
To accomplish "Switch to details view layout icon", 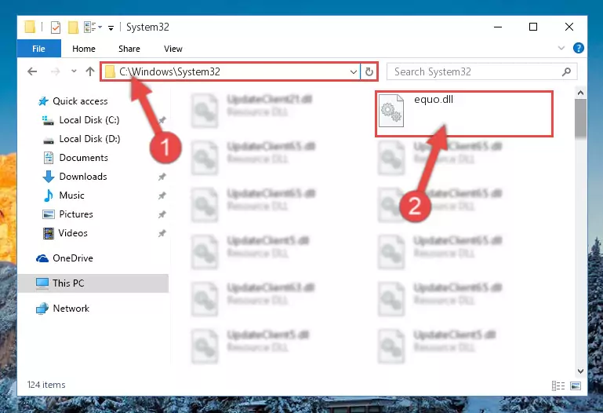I will tap(558, 386).
